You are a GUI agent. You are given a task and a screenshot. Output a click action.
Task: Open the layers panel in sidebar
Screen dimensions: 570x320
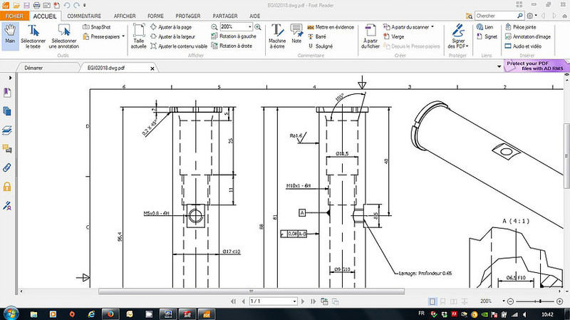pyautogui.click(x=7, y=130)
